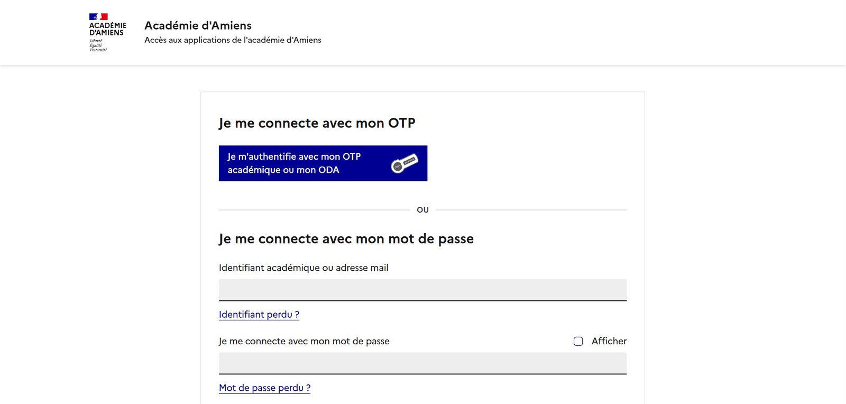Click the Liberté Égalité Fraternité motto
Viewport: 846px width, 404px height.
[x=98, y=45]
